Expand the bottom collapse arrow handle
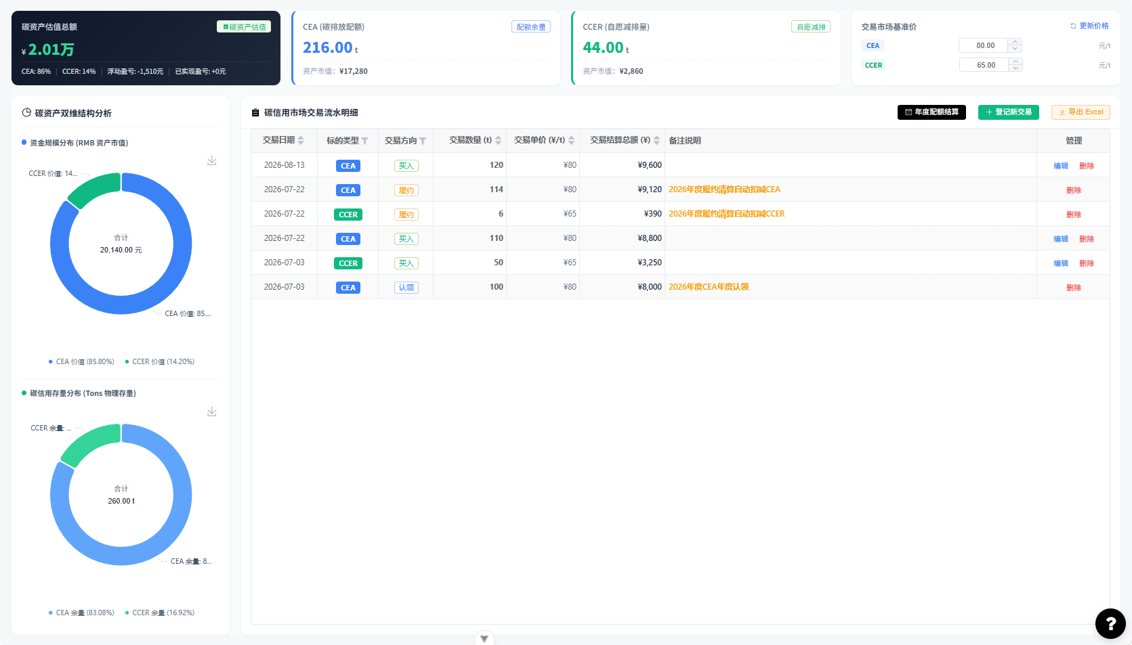The image size is (1132, 645). [x=484, y=638]
